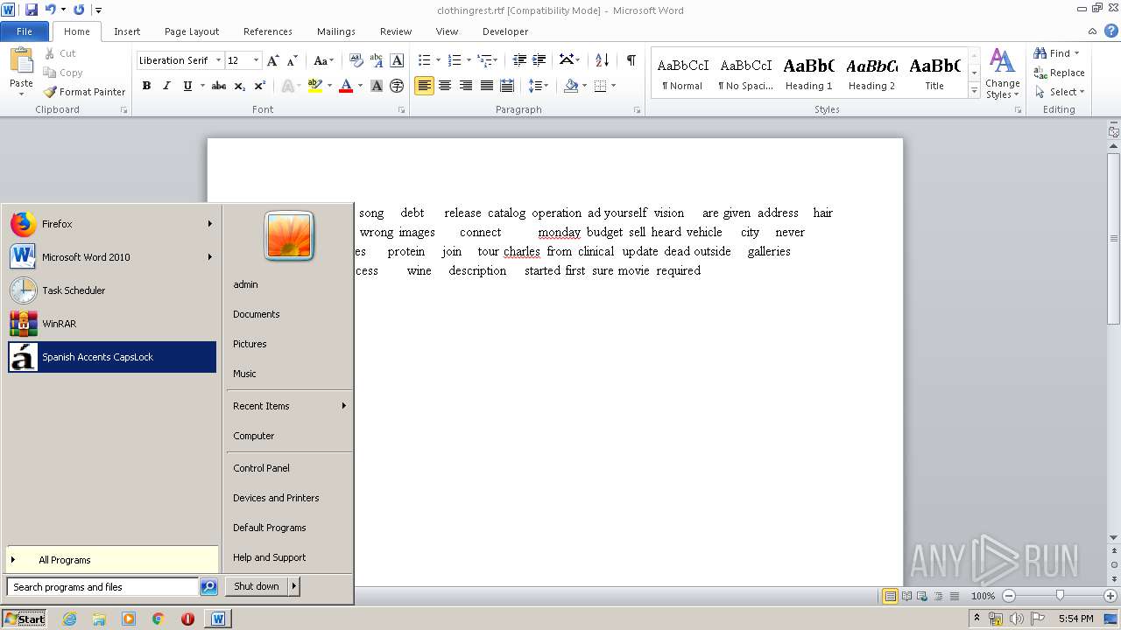Expand the Font dialog launcher
This screenshot has height=630, width=1121.
tap(401, 110)
